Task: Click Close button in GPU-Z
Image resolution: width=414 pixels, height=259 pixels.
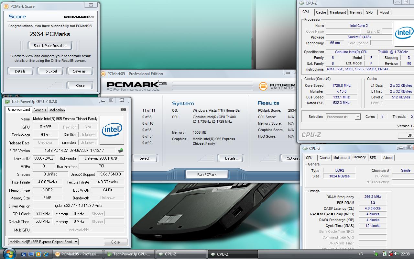Action: [x=115, y=242]
